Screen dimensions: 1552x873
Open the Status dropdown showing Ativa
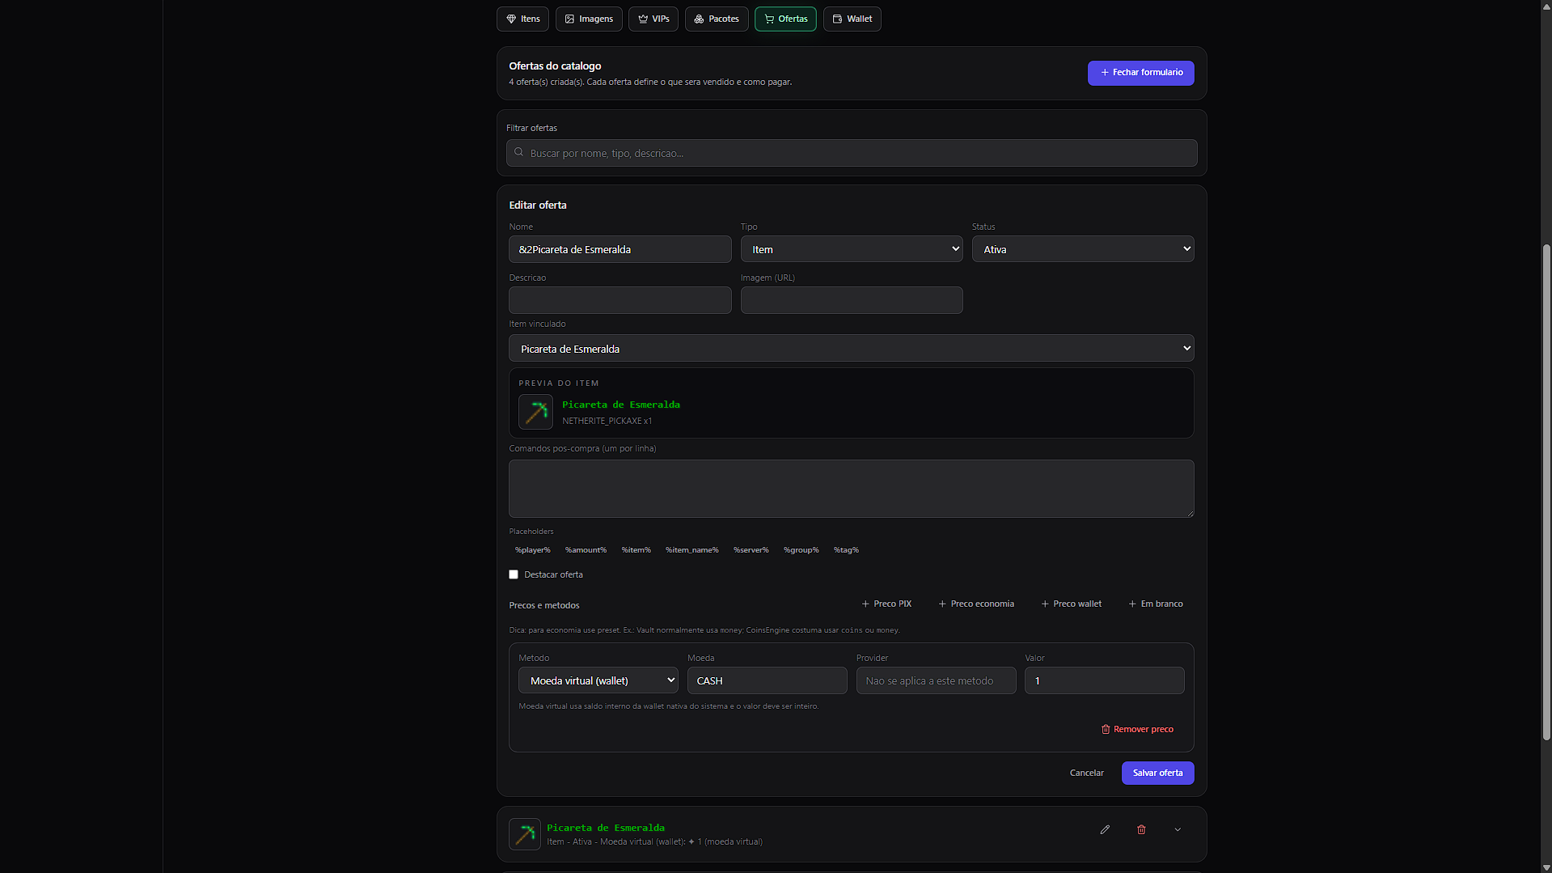coord(1082,249)
